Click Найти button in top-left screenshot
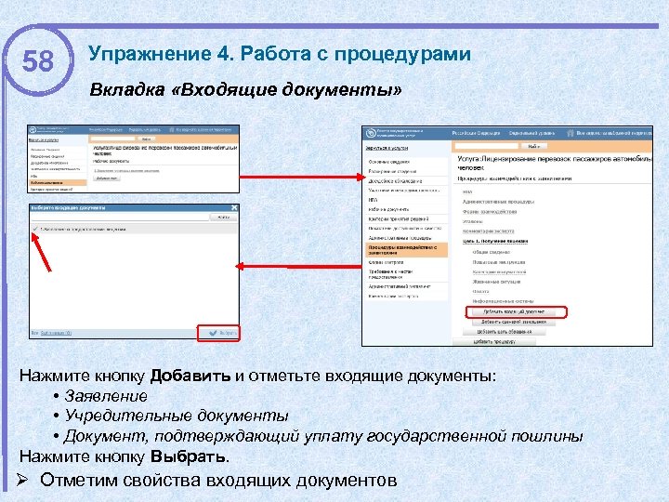Screen dimensions: 669x502 coord(147,139)
